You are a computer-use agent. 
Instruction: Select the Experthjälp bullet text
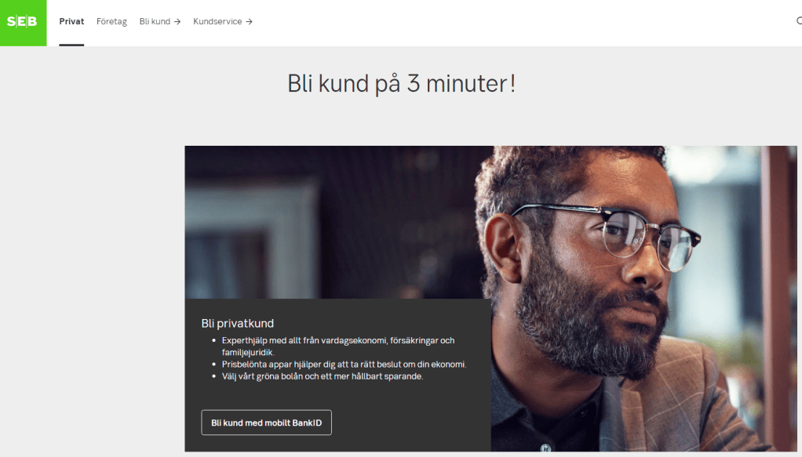tap(338, 346)
